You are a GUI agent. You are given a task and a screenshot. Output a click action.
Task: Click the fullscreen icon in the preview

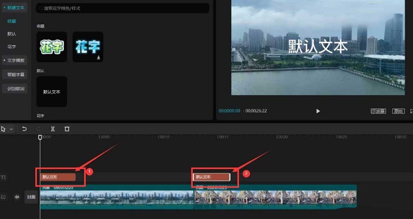[x=411, y=111]
